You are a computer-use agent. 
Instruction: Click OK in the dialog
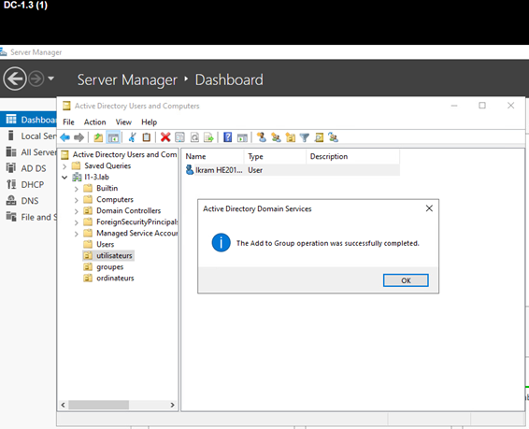406,280
